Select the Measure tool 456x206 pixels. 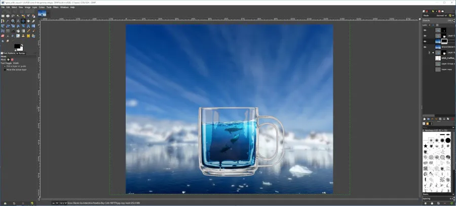(x=18, y=21)
